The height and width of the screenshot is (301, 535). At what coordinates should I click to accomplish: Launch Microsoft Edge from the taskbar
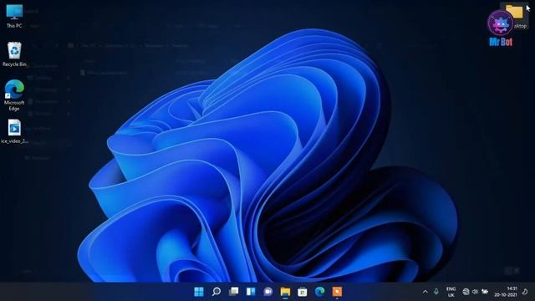[319, 292]
